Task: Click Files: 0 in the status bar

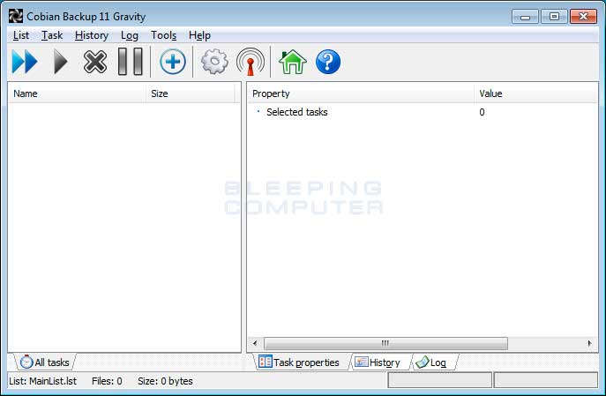Action: coord(107,381)
